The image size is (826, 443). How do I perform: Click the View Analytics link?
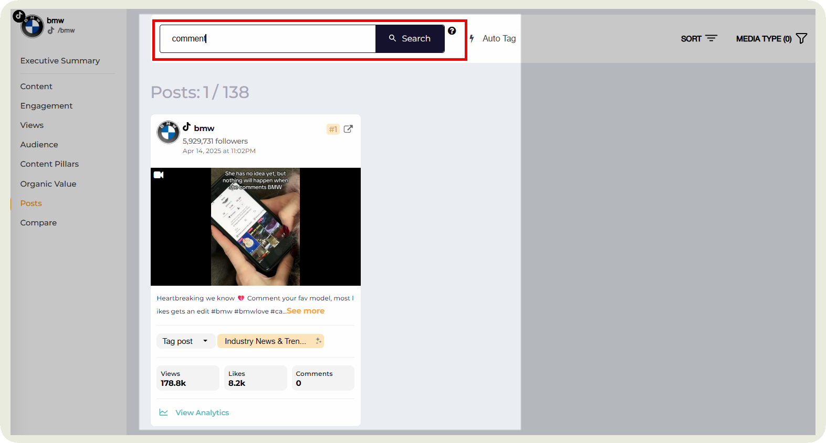pyautogui.click(x=202, y=413)
